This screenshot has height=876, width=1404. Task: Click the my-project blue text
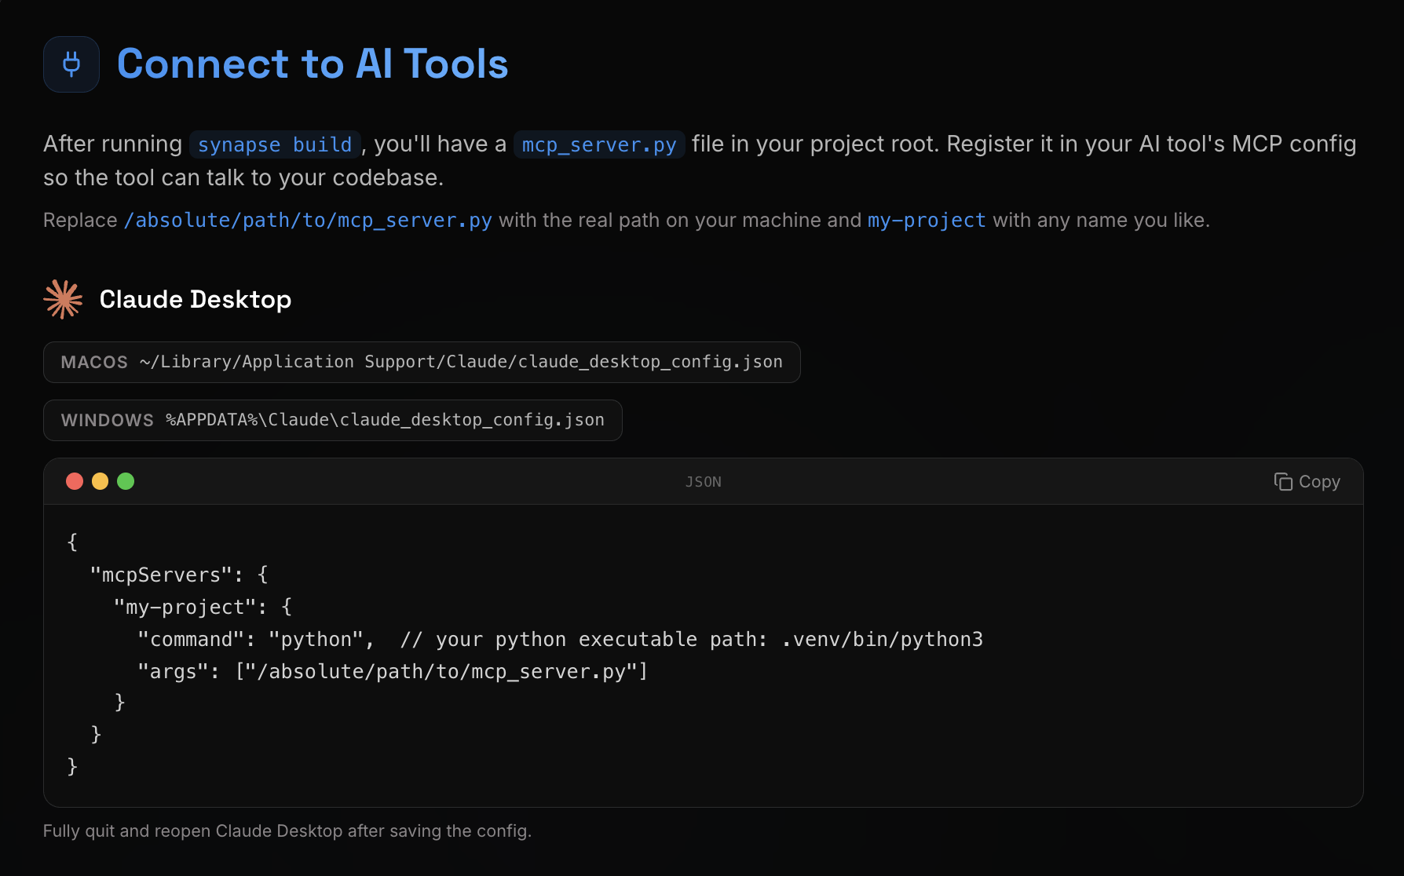[x=927, y=221]
